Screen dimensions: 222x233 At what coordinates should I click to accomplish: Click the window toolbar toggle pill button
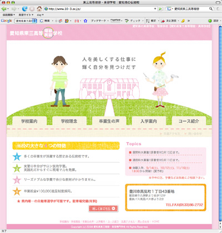point(218,3)
